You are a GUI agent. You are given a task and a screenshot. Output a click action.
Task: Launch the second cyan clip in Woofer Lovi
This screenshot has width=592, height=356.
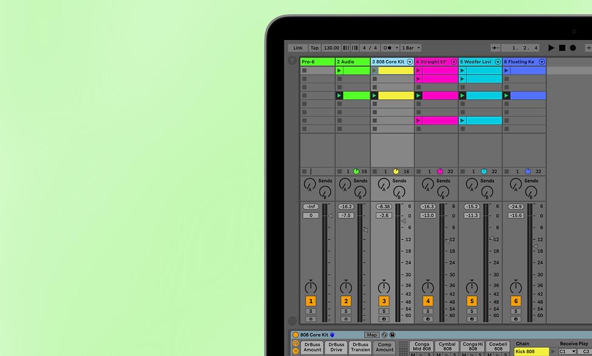462,79
